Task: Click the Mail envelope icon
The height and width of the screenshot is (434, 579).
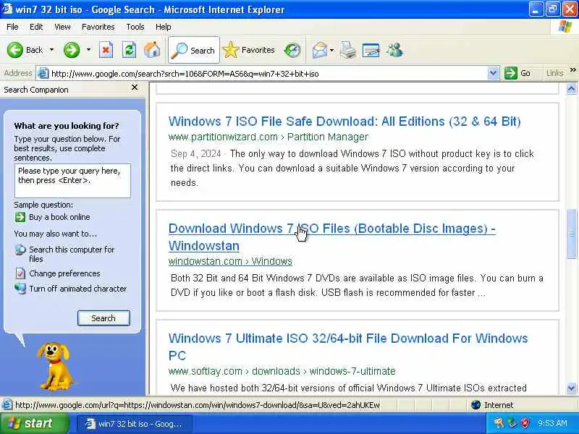Action: [x=319, y=50]
